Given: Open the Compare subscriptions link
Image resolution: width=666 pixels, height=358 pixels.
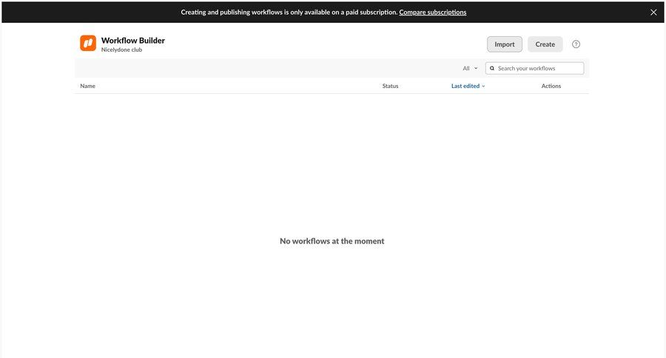Looking at the screenshot, I should click(x=432, y=13).
